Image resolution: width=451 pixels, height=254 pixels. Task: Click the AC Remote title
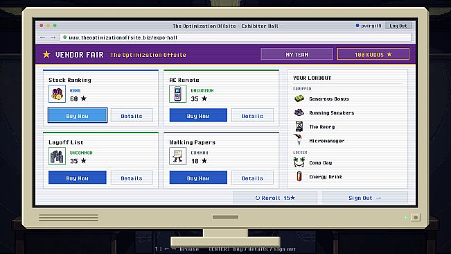[x=184, y=80]
